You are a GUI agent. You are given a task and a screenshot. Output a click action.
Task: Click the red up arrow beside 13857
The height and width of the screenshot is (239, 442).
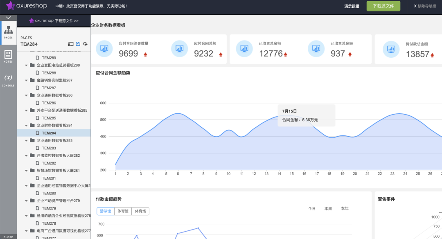click(433, 55)
